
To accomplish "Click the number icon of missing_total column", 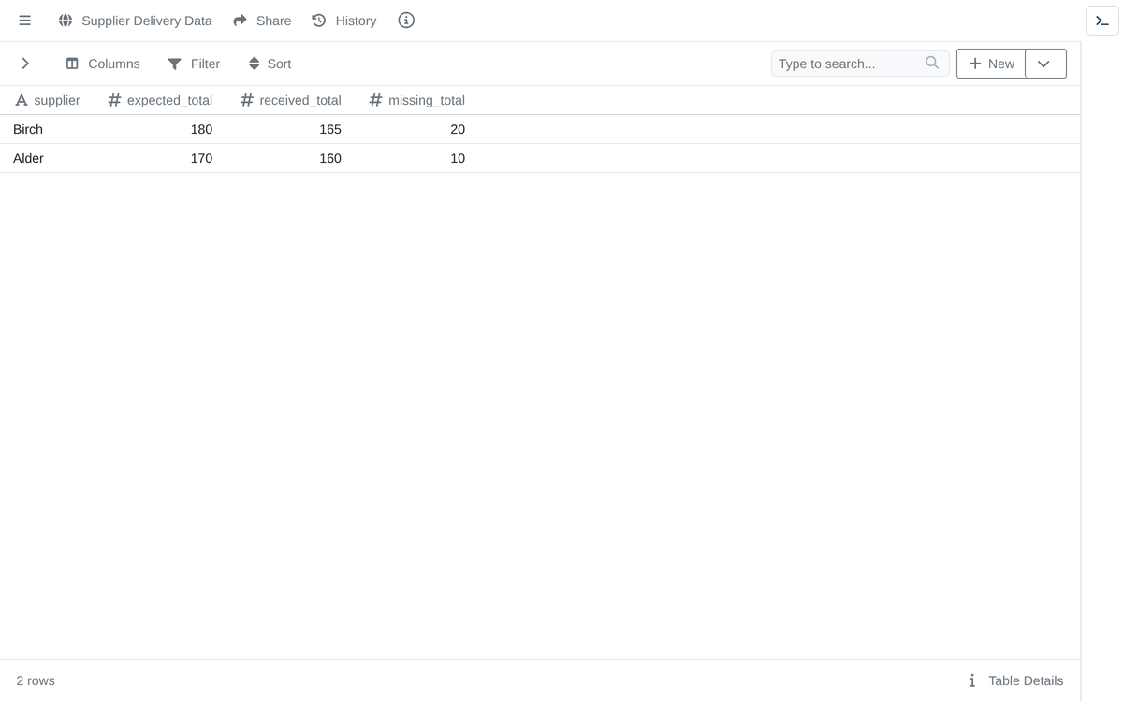I will tap(375, 100).
